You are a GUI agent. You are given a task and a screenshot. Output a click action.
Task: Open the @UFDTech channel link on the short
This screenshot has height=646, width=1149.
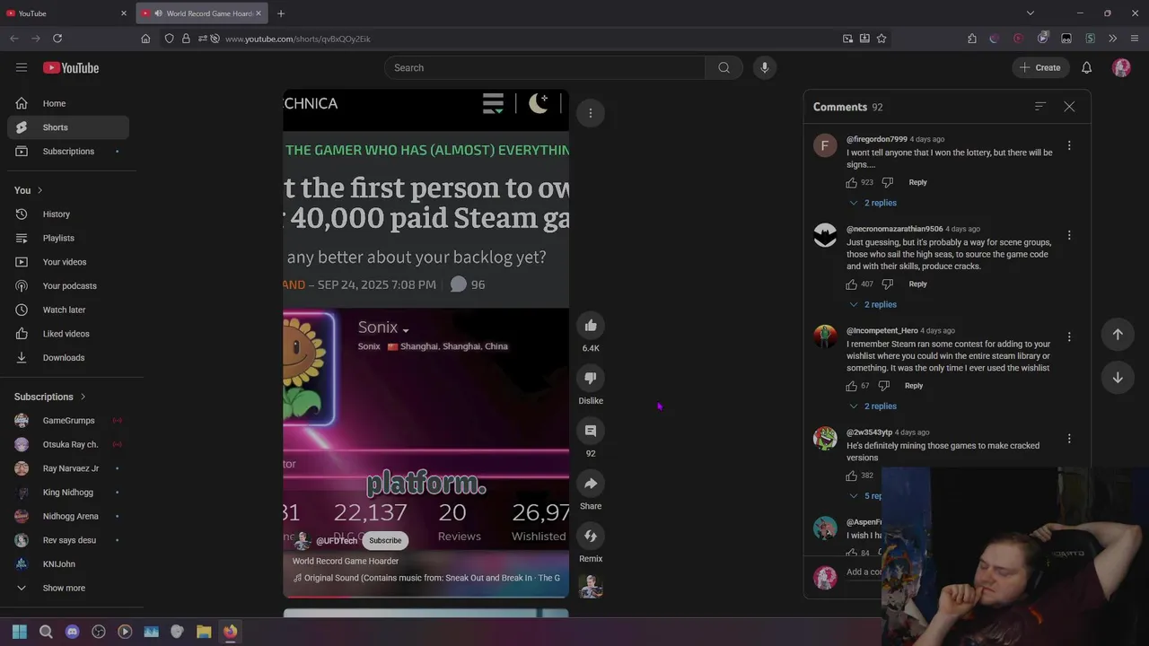tap(337, 540)
